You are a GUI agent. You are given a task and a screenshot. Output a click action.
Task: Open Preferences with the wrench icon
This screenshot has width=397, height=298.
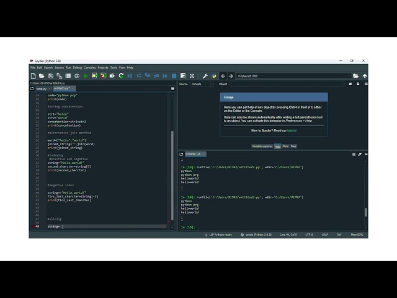[x=205, y=76]
